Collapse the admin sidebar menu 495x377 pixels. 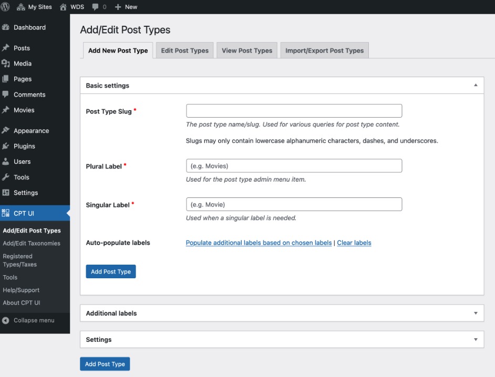(34, 320)
